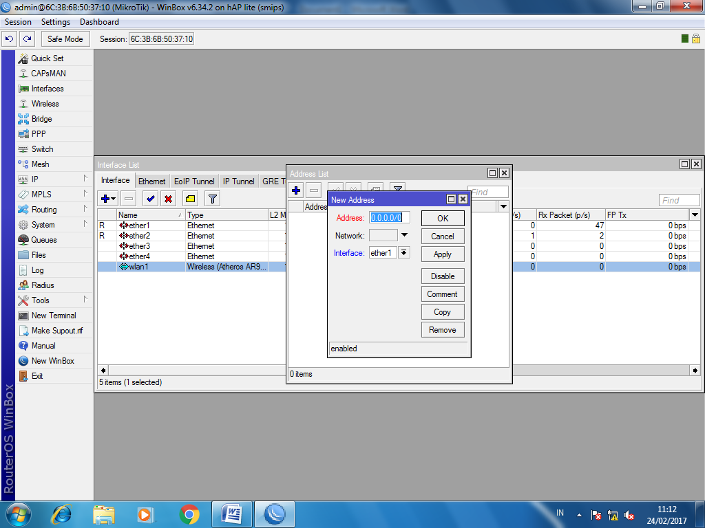Select the ether3 row
The height and width of the screenshot is (528, 705).
(399, 246)
